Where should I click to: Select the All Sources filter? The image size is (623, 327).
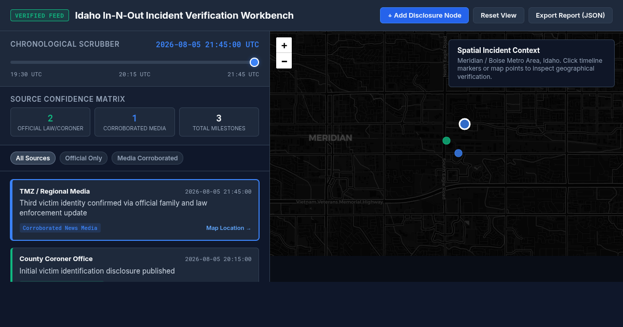(33, 158)
